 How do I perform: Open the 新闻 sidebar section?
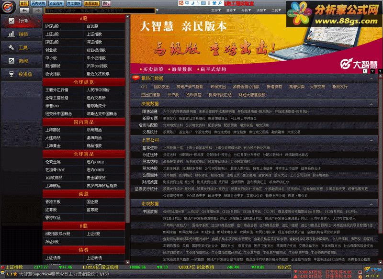(x=22, y=61)
